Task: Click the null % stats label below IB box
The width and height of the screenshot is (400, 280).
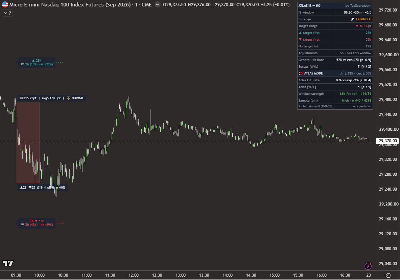Action: coord(43,188)
